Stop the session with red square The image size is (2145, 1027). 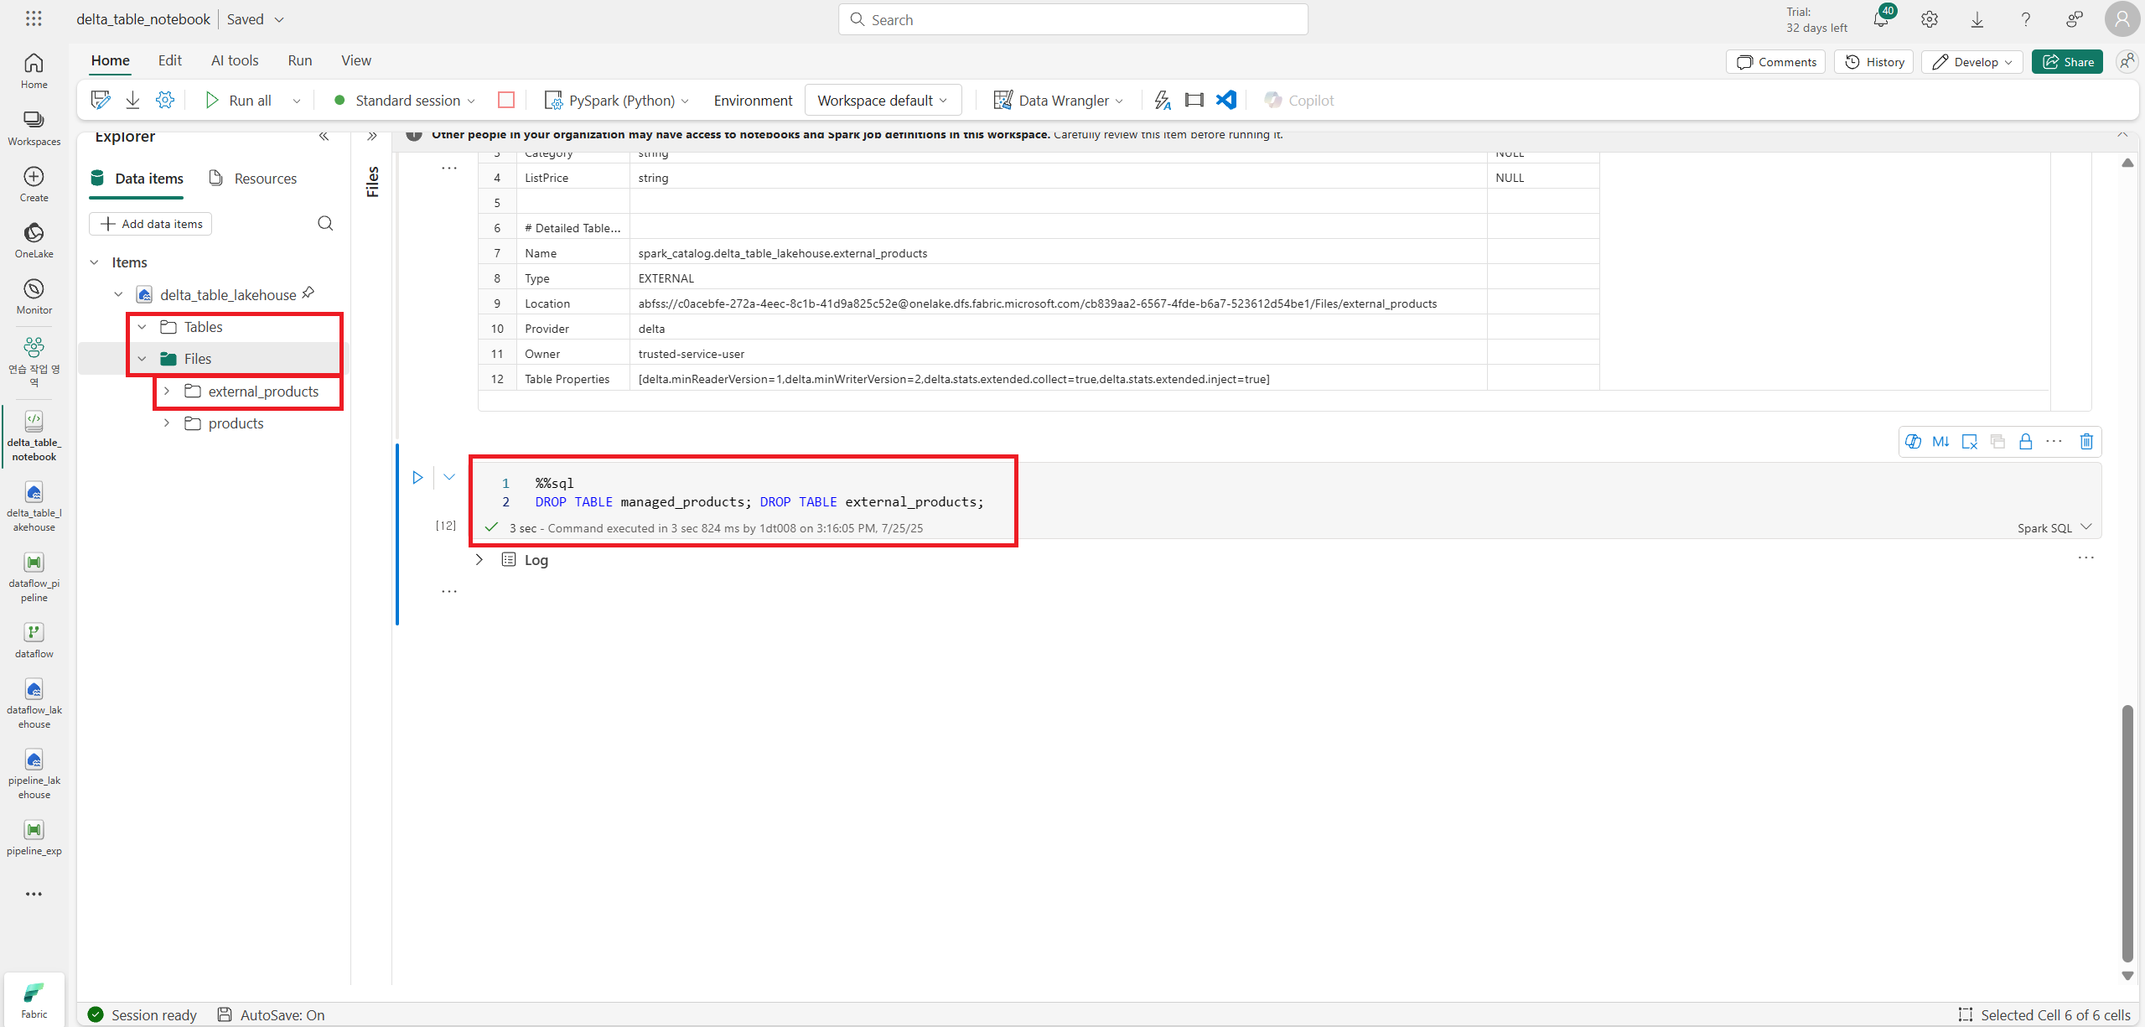pyautogui.click(x=505, y=101)
